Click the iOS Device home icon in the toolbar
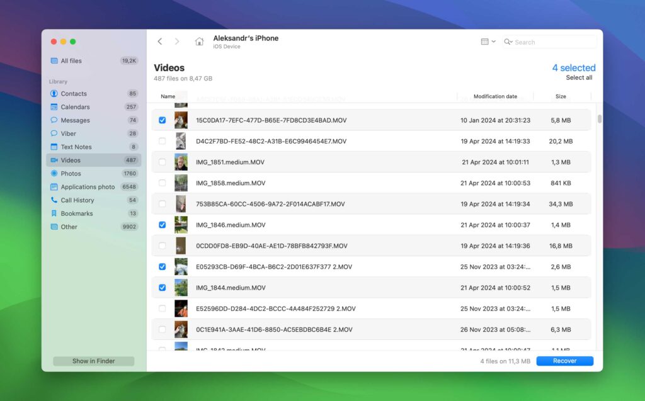This screenshot has width=645, height=401. pyautogui.click(x=199, y=42)
